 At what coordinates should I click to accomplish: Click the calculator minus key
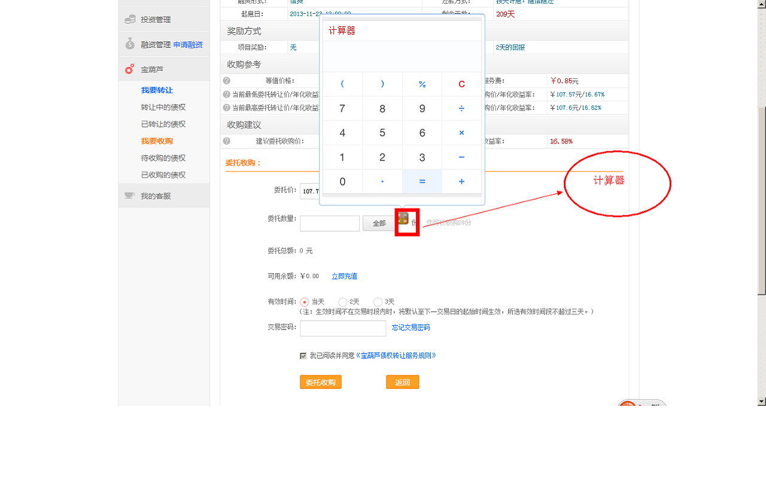pos(461,158)
